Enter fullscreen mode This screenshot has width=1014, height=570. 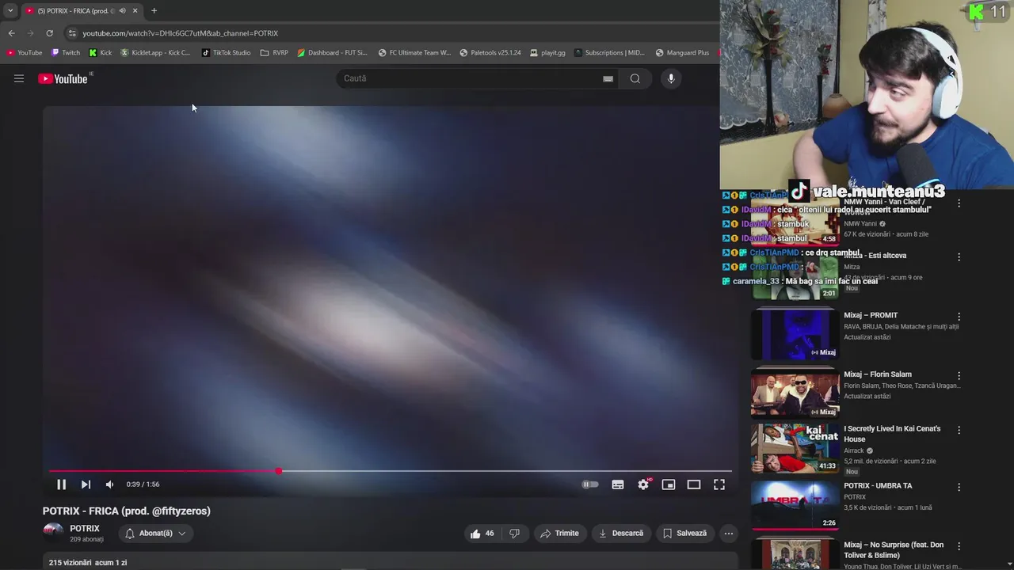click(719, 484)
